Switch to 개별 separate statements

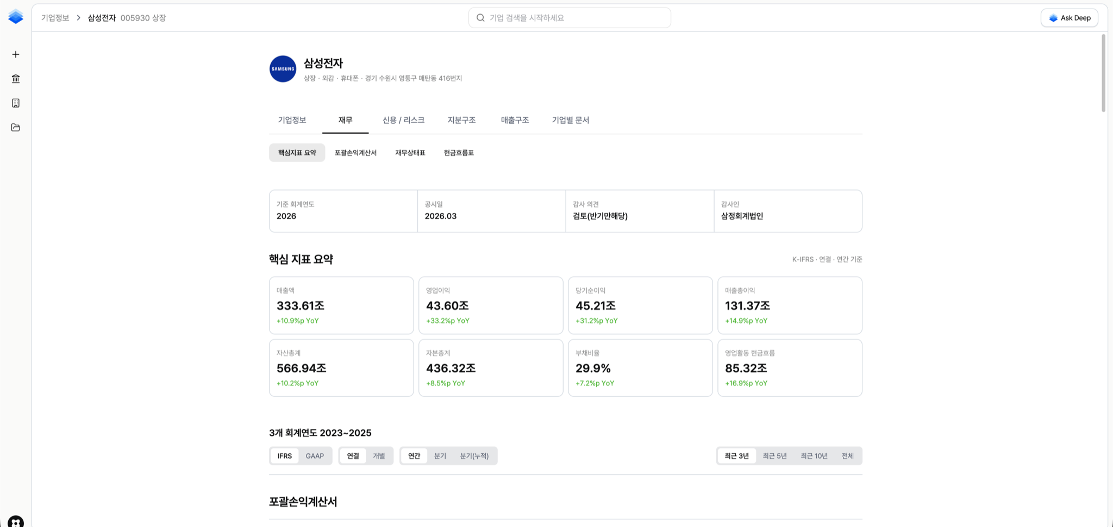pyautogui.click(x=379, y=456)
